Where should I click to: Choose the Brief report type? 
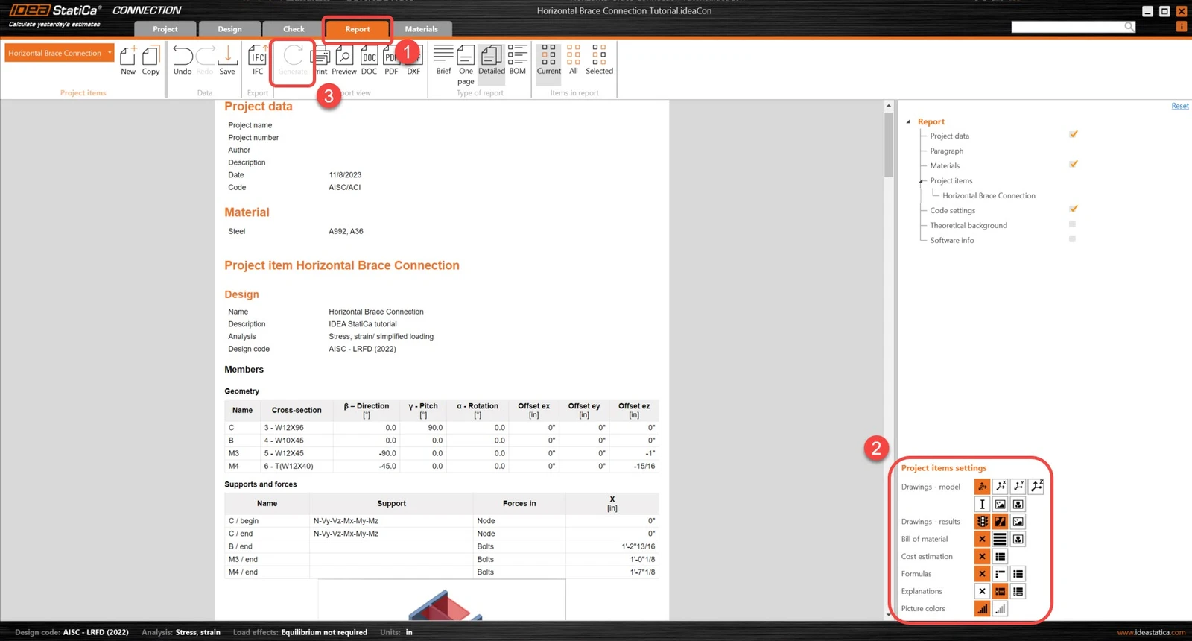click(443, 60)
